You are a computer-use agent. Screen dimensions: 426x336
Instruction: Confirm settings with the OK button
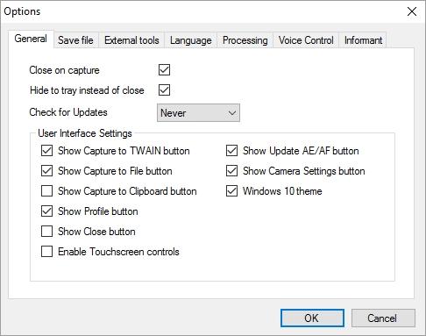point(312,318)
